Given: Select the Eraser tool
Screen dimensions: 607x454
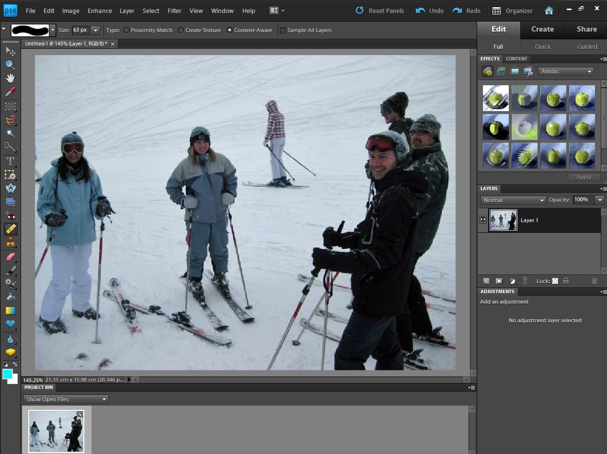Looking at the screenshot, I should (x=10, y=257).
